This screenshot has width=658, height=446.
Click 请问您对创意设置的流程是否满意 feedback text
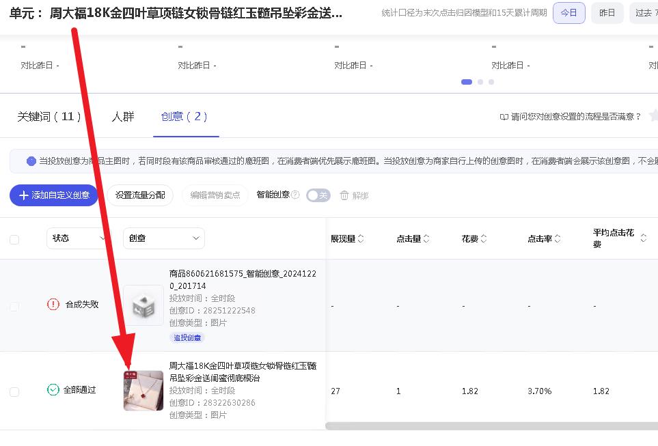(576, 117)
